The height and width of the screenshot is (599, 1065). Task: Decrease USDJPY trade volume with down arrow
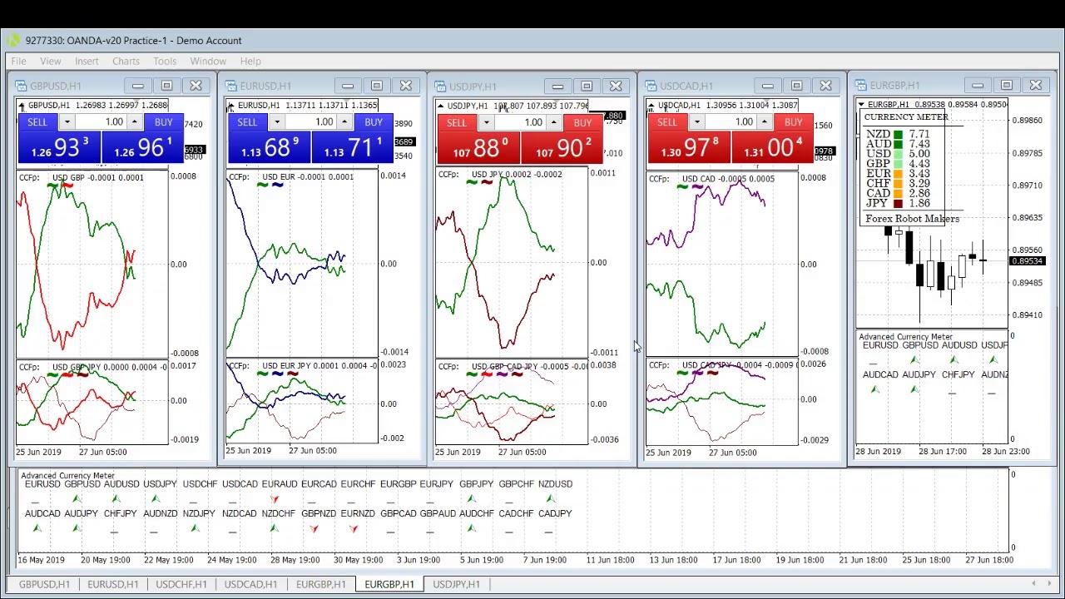(485, 124)
